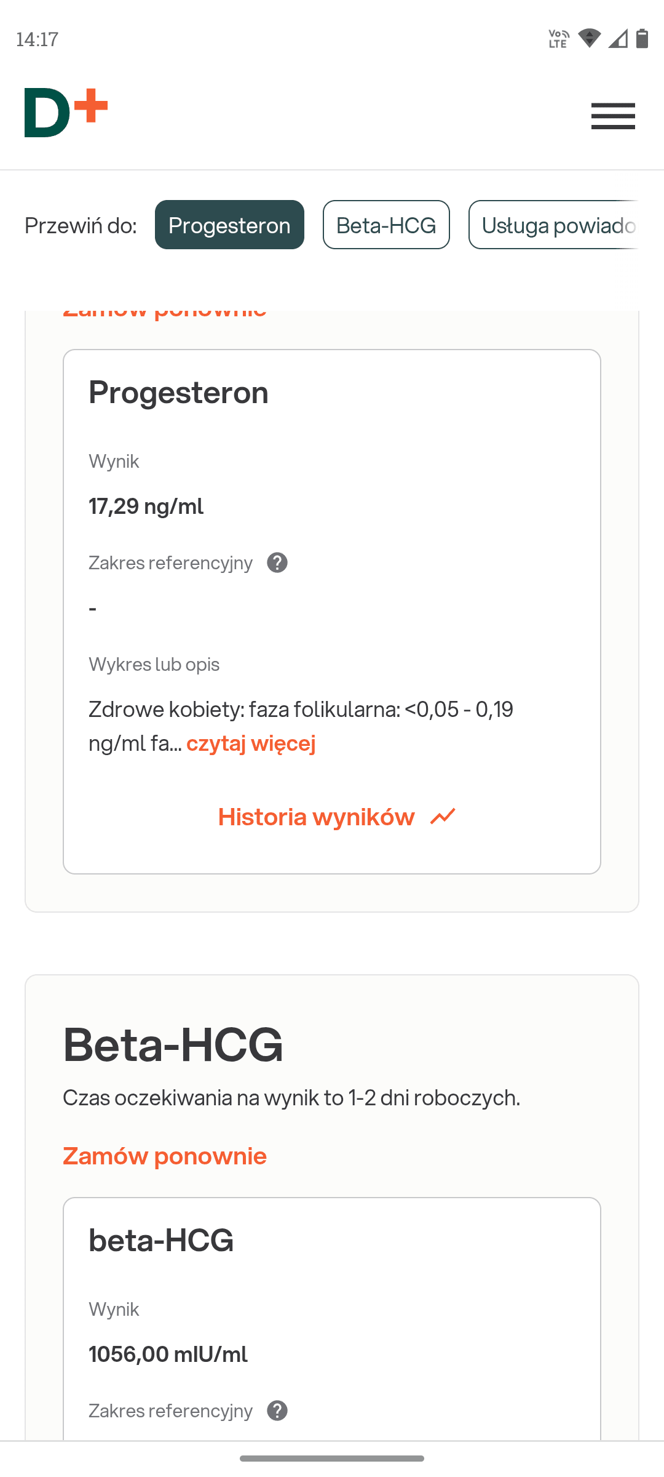Tap the VoLTE status icon

tap(558, 39)
